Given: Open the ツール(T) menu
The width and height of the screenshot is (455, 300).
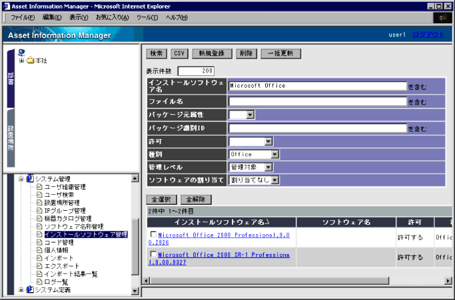Looking at the screenshot, I should tap(147, 18).
